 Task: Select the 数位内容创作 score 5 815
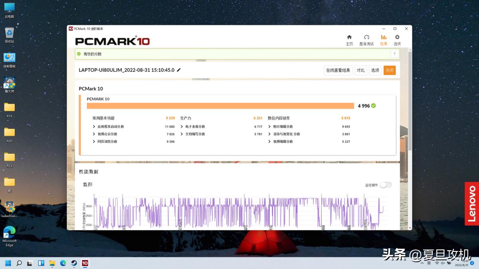pyautogui.click(x=346, y=118)
